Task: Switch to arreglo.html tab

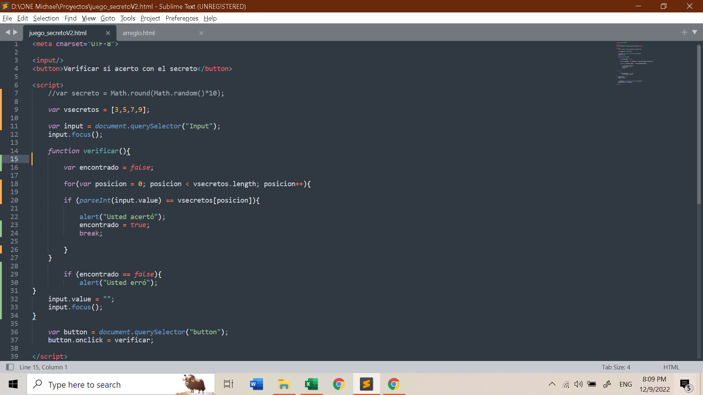Action: click(138, 33)
